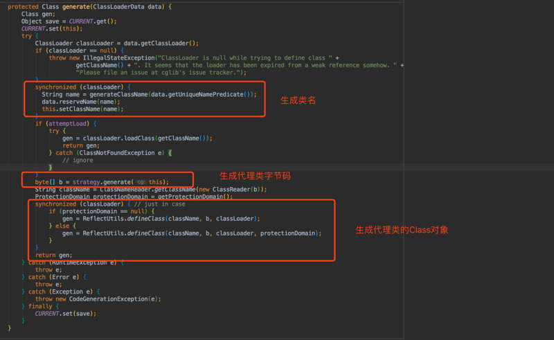Place cursor on 'CURRENT.set(this);' line
Image resolution: width=554 pixels, height=340 pixels.
pyautogui.click(x=52, y=28)
